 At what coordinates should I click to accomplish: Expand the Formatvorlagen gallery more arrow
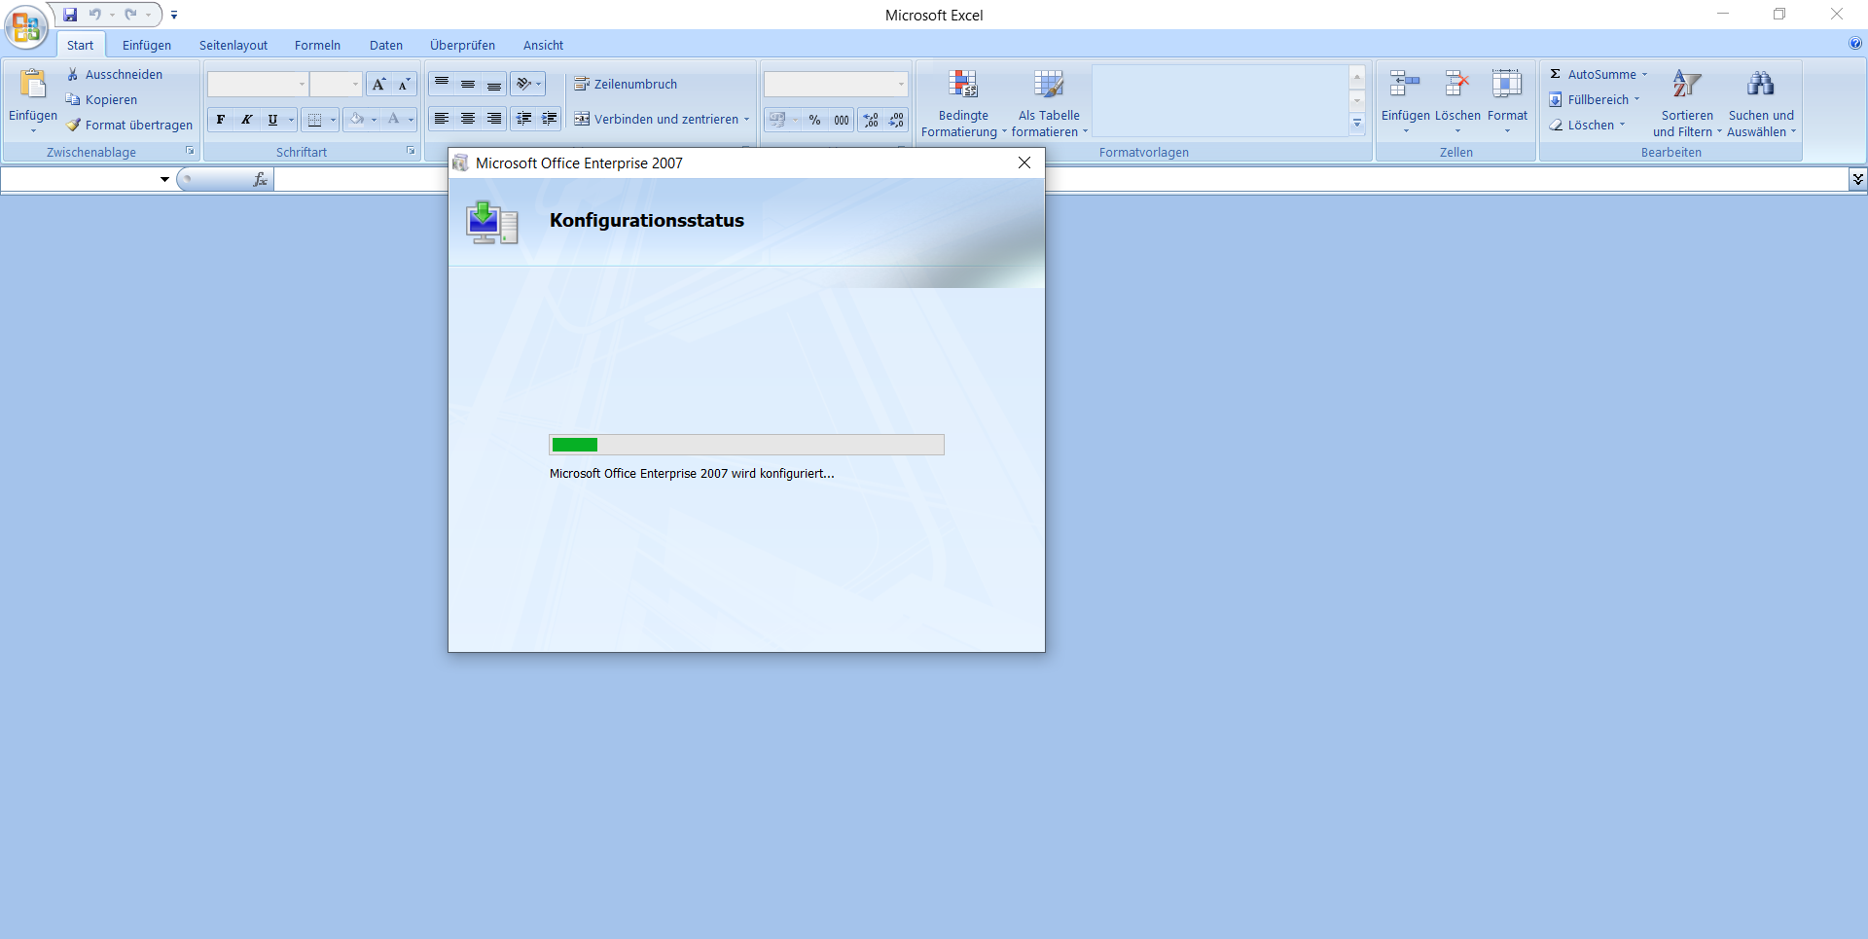[x=1357, y=124]
